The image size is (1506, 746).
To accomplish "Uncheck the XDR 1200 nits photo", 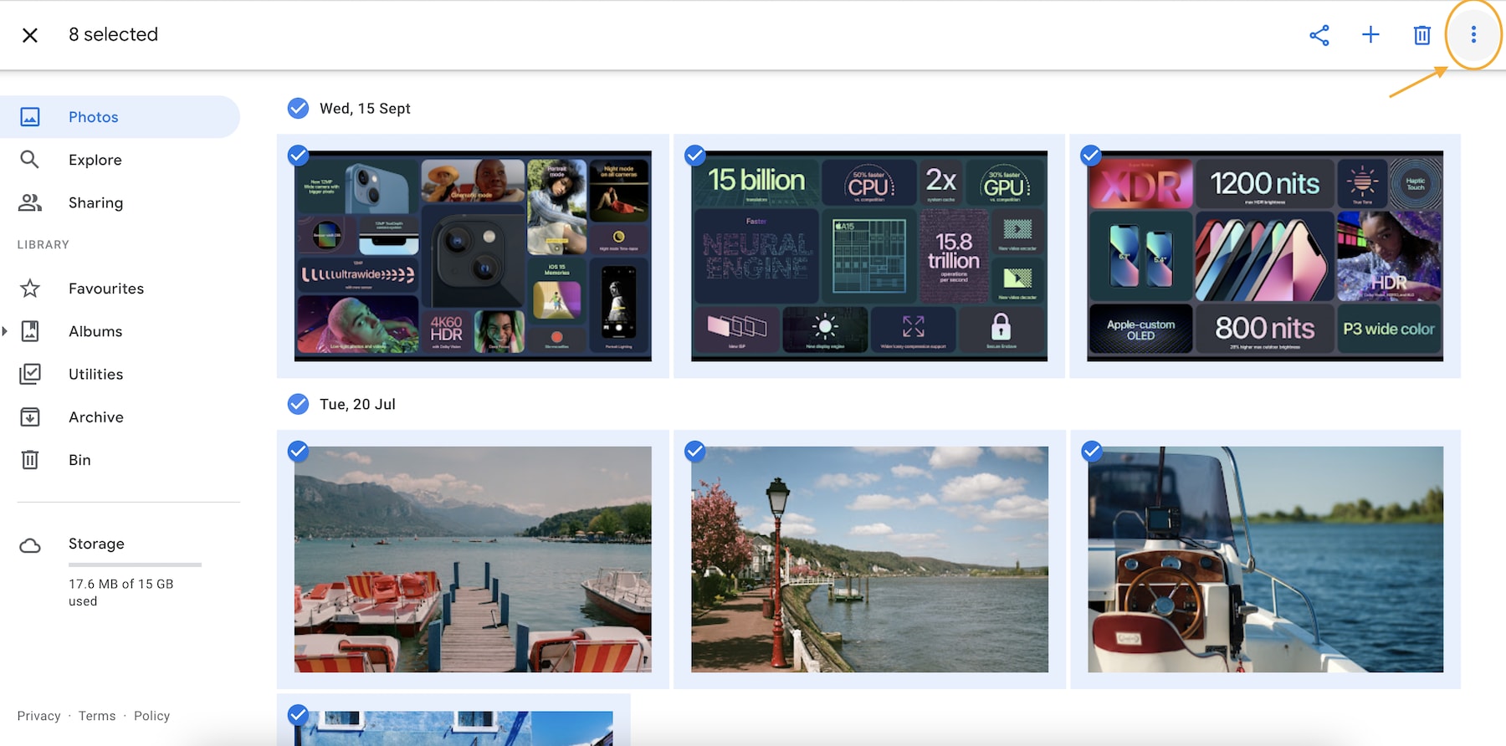I will pyautogui.click(x=1091, y=156).
